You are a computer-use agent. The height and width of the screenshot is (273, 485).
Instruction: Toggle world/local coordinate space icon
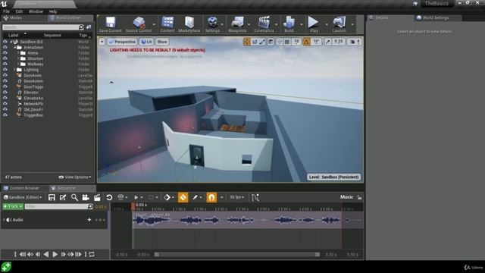click(271, 42)
